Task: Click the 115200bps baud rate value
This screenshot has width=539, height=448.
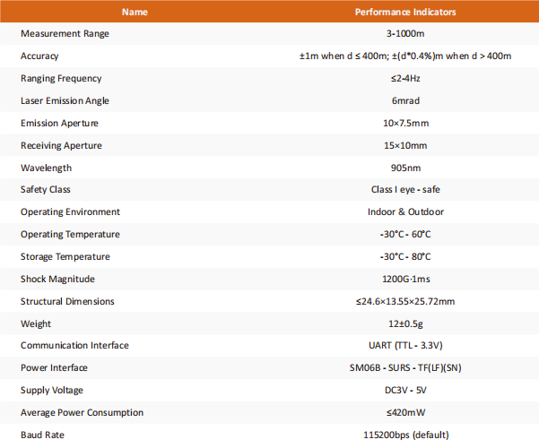Action: 406,435
